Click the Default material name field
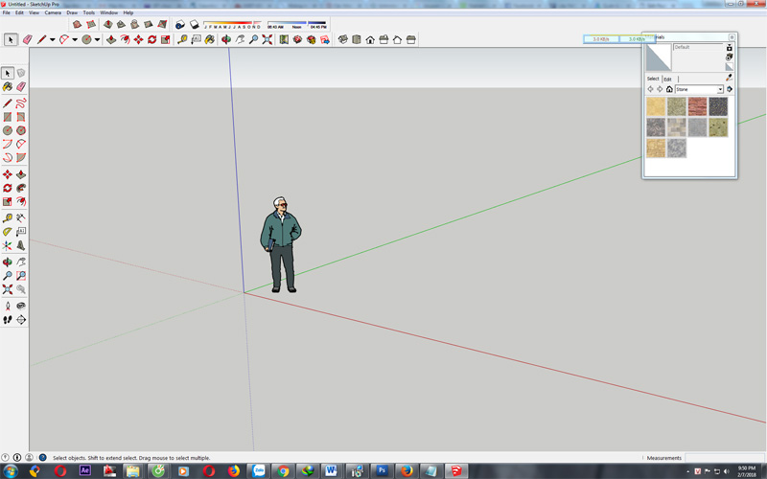The image size is (767, 479). coord(698,47)
